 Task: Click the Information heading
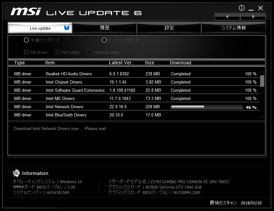pyautogui.click(x=35, y=173)
